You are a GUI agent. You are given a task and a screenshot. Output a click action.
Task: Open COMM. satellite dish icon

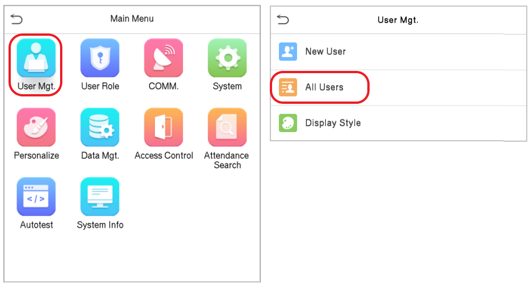coord(164,58)
